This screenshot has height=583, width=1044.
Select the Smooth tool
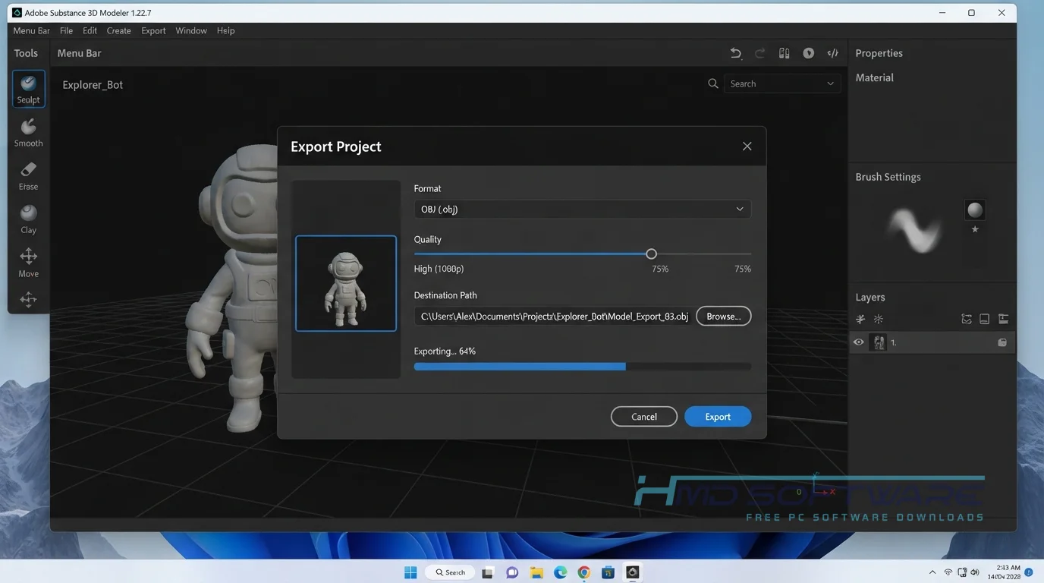coord(28,133)
